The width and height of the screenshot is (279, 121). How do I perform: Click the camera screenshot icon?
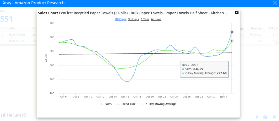(x=265, y=117)
